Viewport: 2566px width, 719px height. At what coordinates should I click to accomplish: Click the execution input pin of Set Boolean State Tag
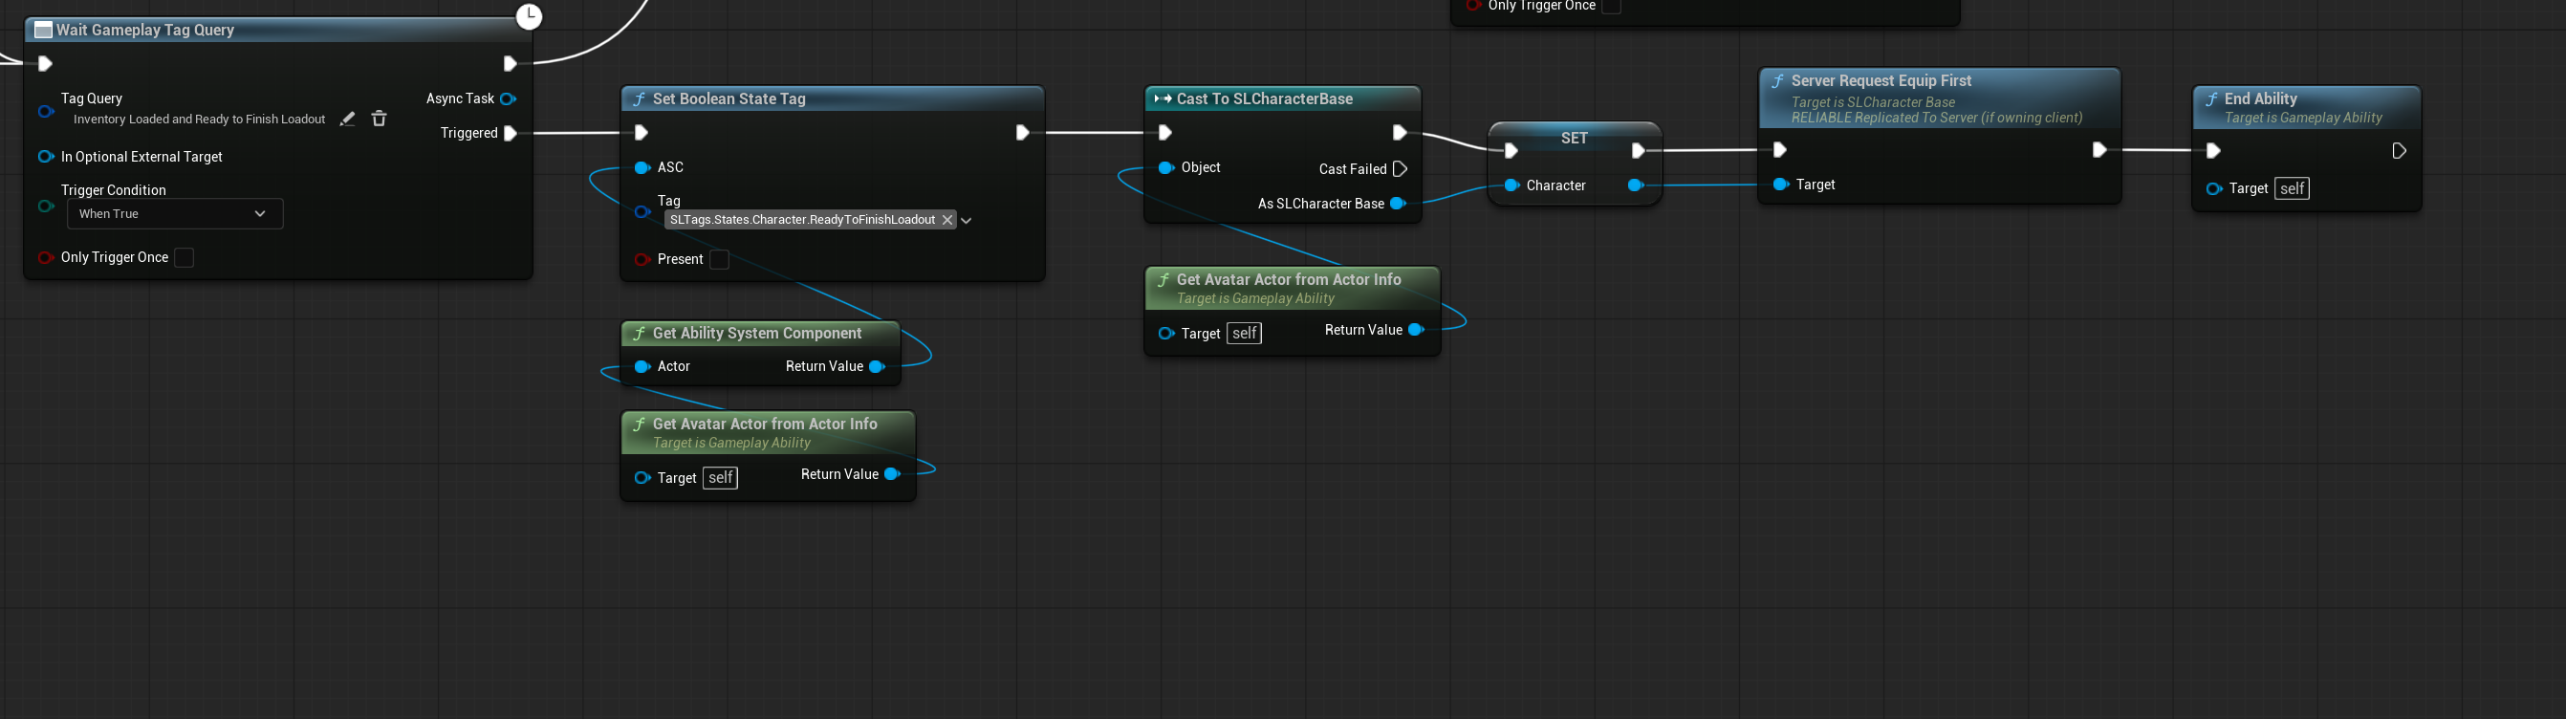(641, 133)
